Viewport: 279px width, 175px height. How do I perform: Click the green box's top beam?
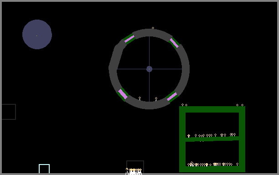pos(212,109)
